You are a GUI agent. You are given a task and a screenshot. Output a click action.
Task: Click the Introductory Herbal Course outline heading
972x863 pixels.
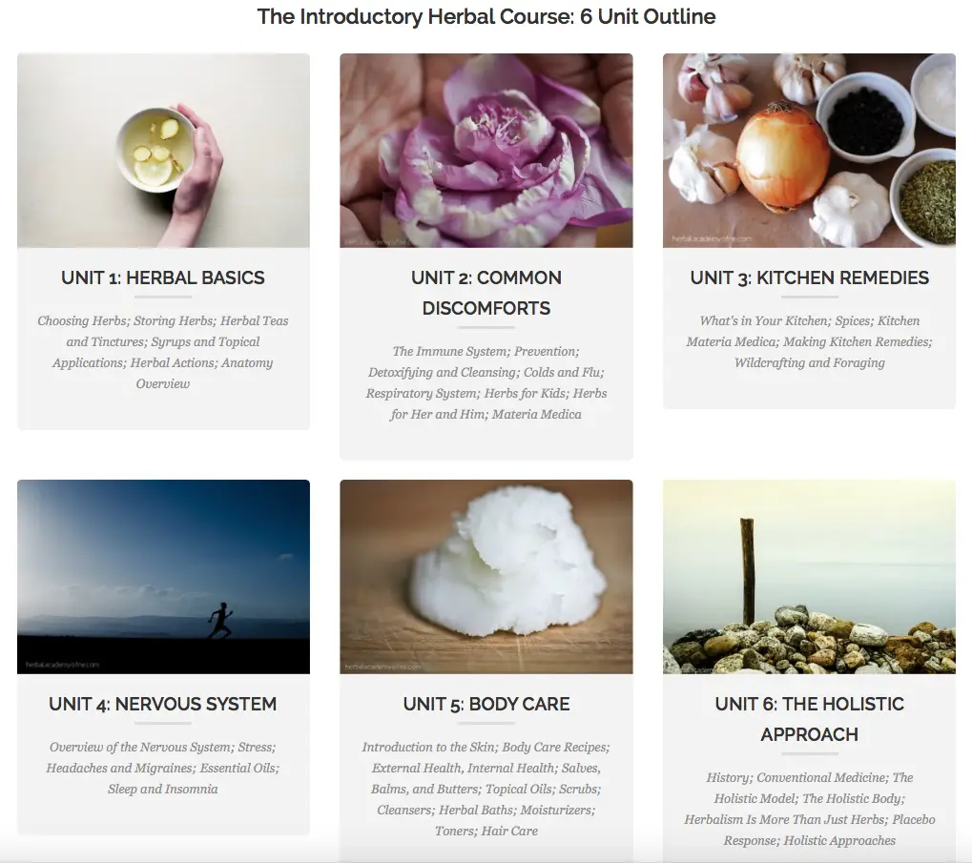click(x=486, y=16)
